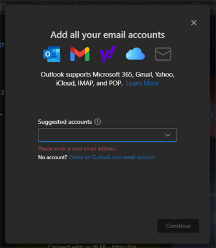Click the 'Please enter a valid email address.' message
Viewport: 216px width, 248px height.
tap(77, 149)
